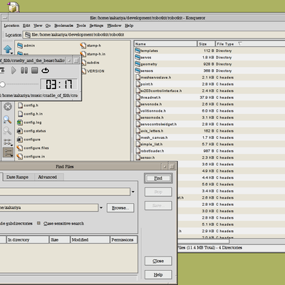This screenshot has height=285, width=285.
Task: Select the config.h.in file icon
Action: (21, 114)
